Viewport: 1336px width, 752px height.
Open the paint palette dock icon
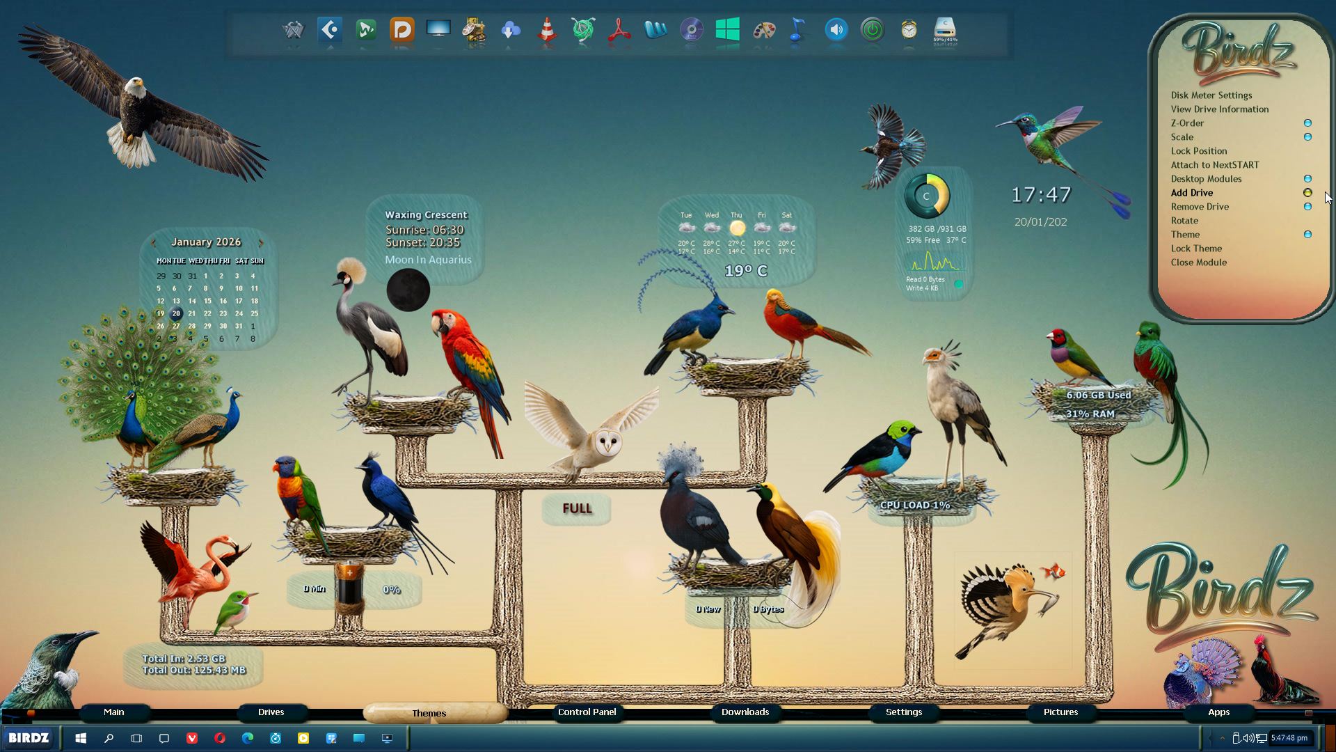[x=764, y=31]
